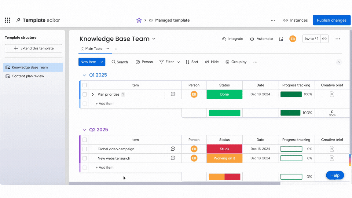352x198 pixels.
Task: Click date Dec 16, 2024 cell
Action: pos(260,149)
